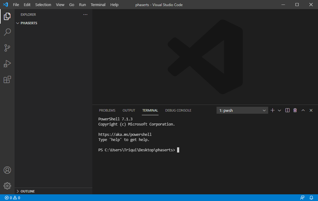Viewport: 318px width, 201px height.
Task: Switch to the DEBUG CONSOLE tab
Action: pos(178,110)
